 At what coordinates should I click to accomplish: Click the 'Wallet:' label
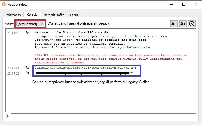(x=10, y=24)
